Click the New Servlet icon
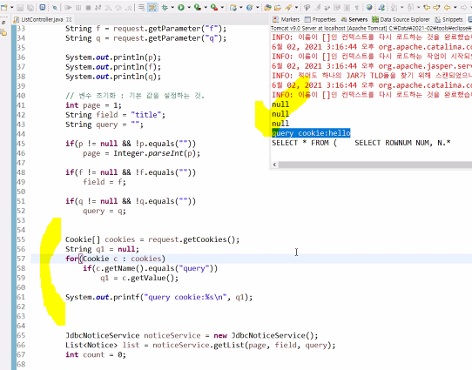The width and height of the screenshot is (472, 370). [250, 8]
